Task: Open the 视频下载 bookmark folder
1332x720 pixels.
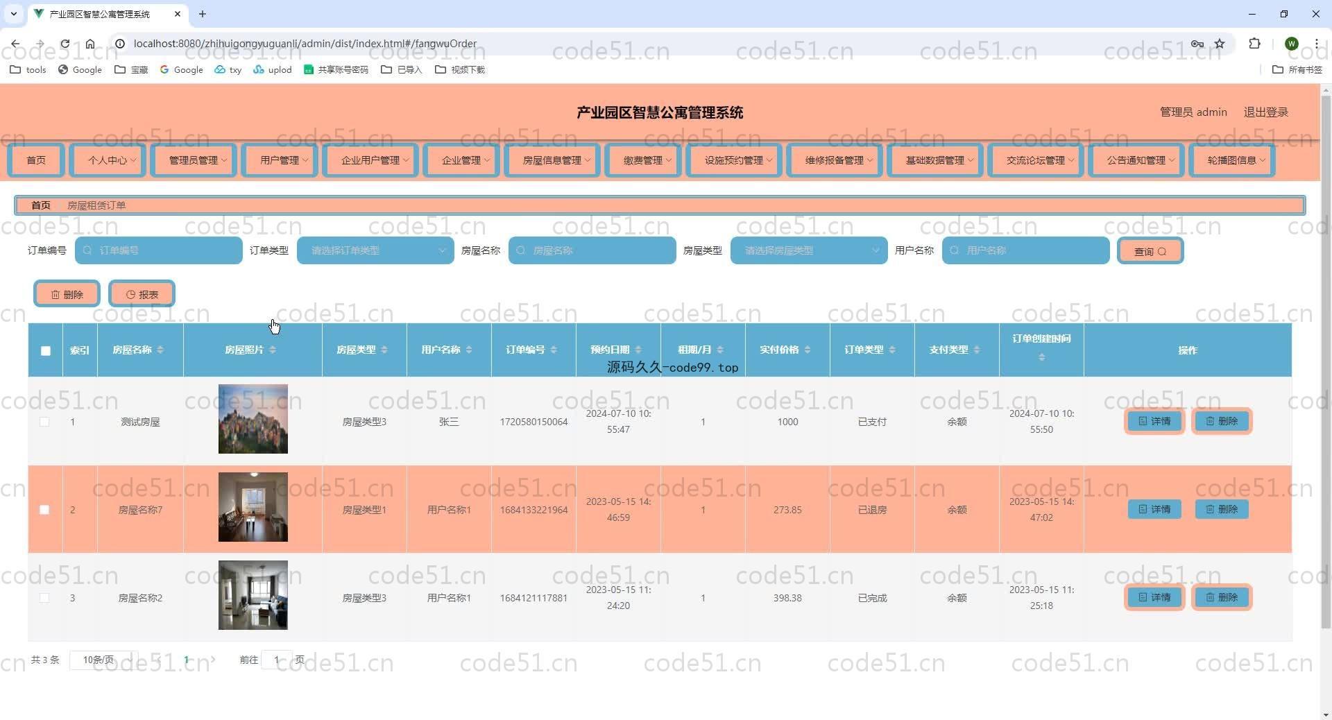Action: 460,69
